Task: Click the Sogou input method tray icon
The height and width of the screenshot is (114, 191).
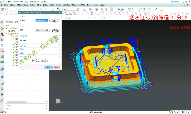Action: pyautogui.click(x=171, y=112)
